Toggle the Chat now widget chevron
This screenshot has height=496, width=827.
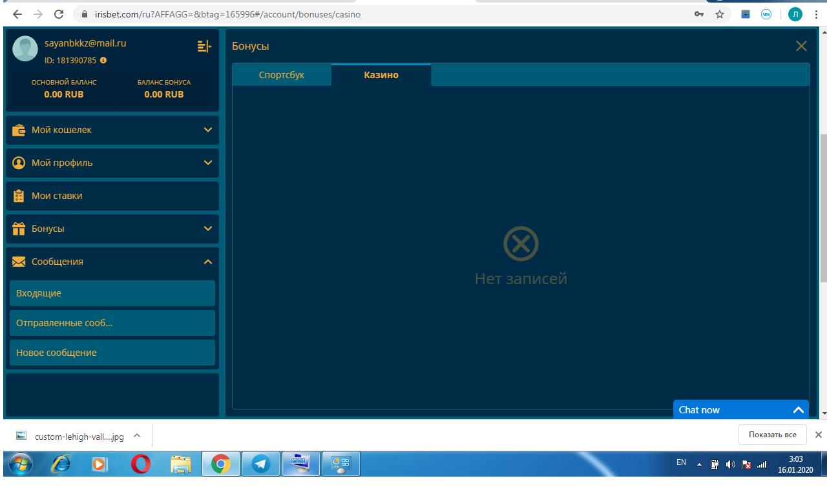click(799, 410)
